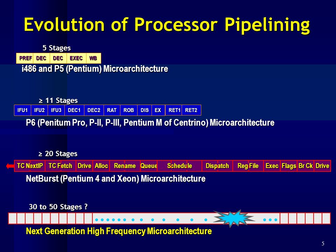336x252 pixels.
Task: Click the EX stage box in P6 pipeline
Action: (158, 110)
